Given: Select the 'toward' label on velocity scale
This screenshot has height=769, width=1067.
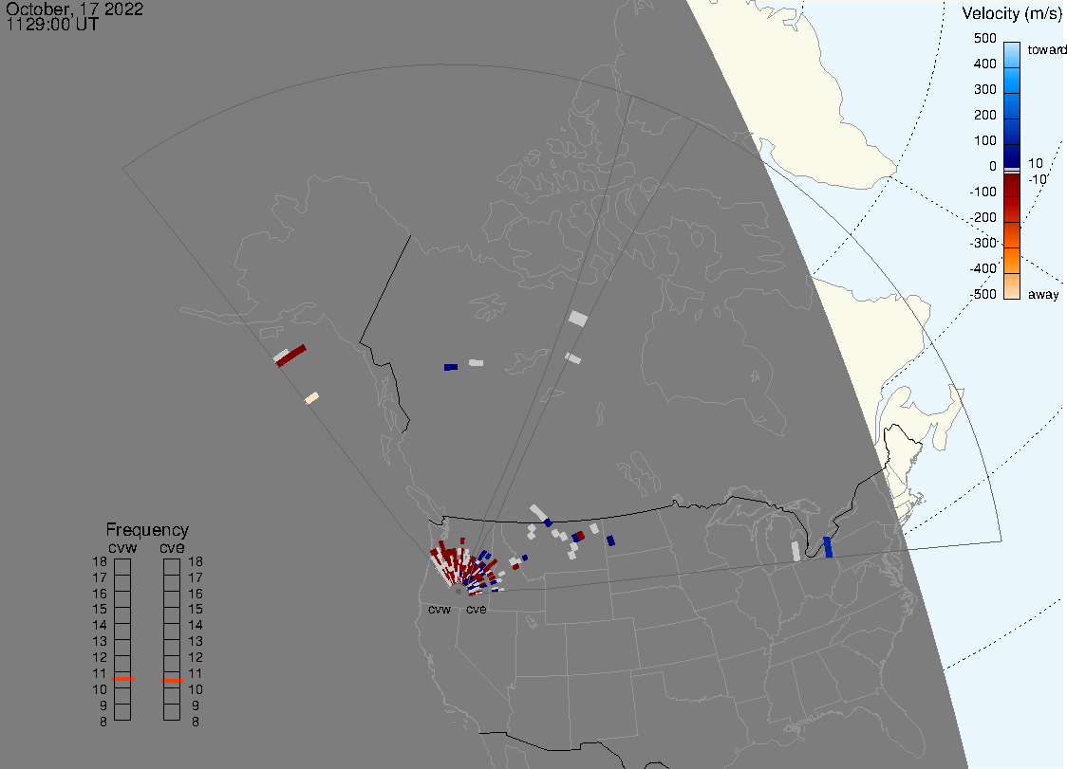Looking at the screenshot, I should (x=1047, y=49).
